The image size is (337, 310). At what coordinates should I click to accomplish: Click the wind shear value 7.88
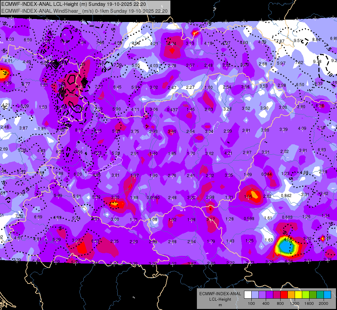tap(59, 173)
